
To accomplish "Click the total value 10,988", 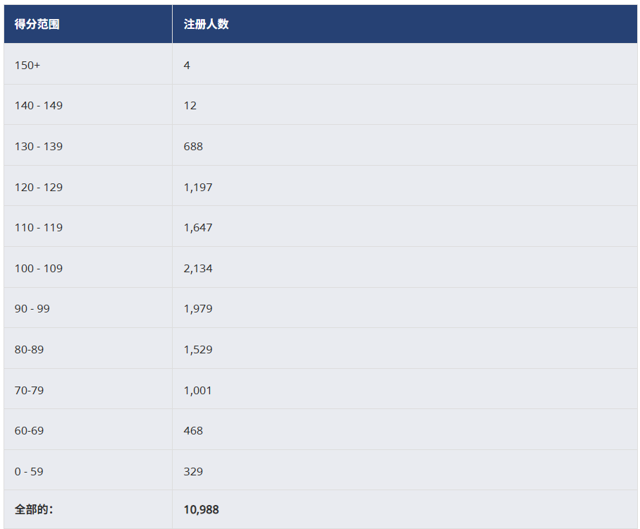I will (x=202, y=509).
